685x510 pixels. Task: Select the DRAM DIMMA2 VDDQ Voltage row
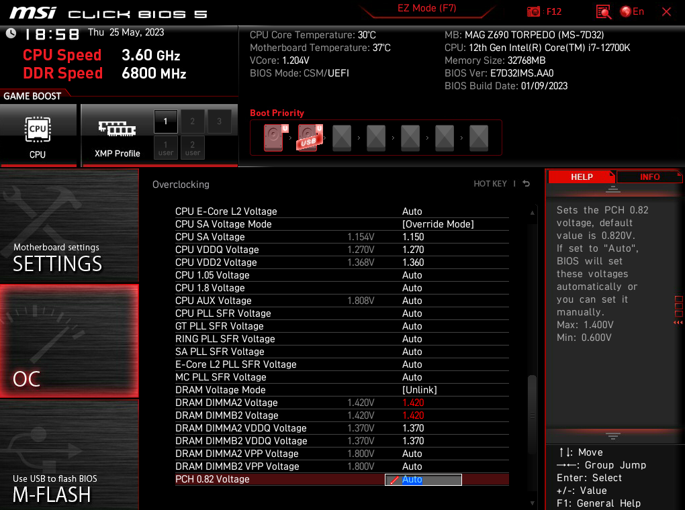pyautogui.click(x=342, y=428)
